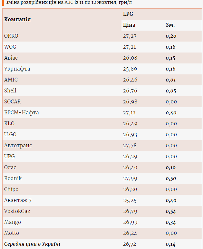Screen dimensions: 203x249
Task: Click the Rodnik change value 0,50
Action: click(171, 178)
